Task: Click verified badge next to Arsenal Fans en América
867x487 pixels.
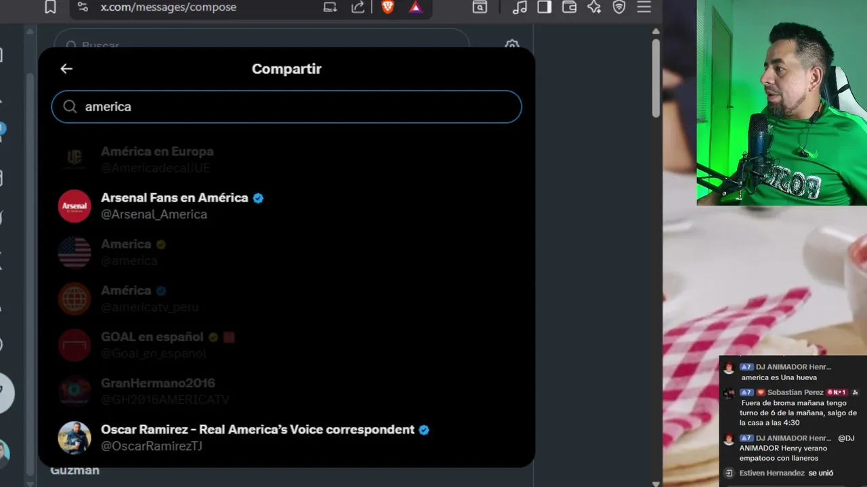Action: click(258, 198)
